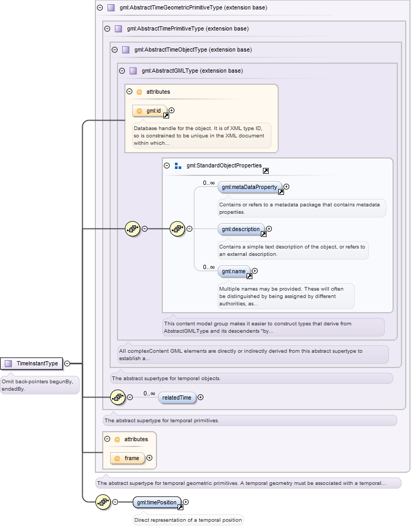Image resolution: width=411 pixels, height=527 pixels.
Task: Select the frame attribute box
Action: point(128,458)
